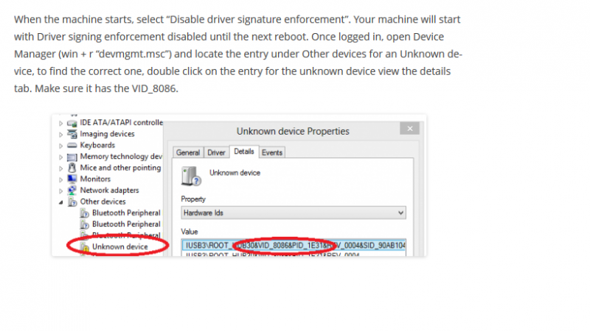Click the Monitors icon
This screenshot has height=331, width=590.
click(x=72, y=179)
